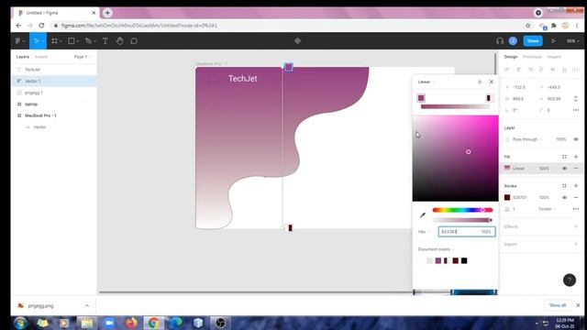Add an export setting with plus icon

[x=576, y=244]
